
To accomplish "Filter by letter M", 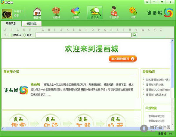I will click(x=80, y=30).
